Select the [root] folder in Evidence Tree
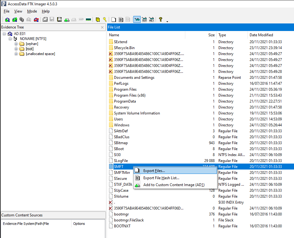Image resolution: width=294 pixels, height=238 pixels. pos(29,49)
